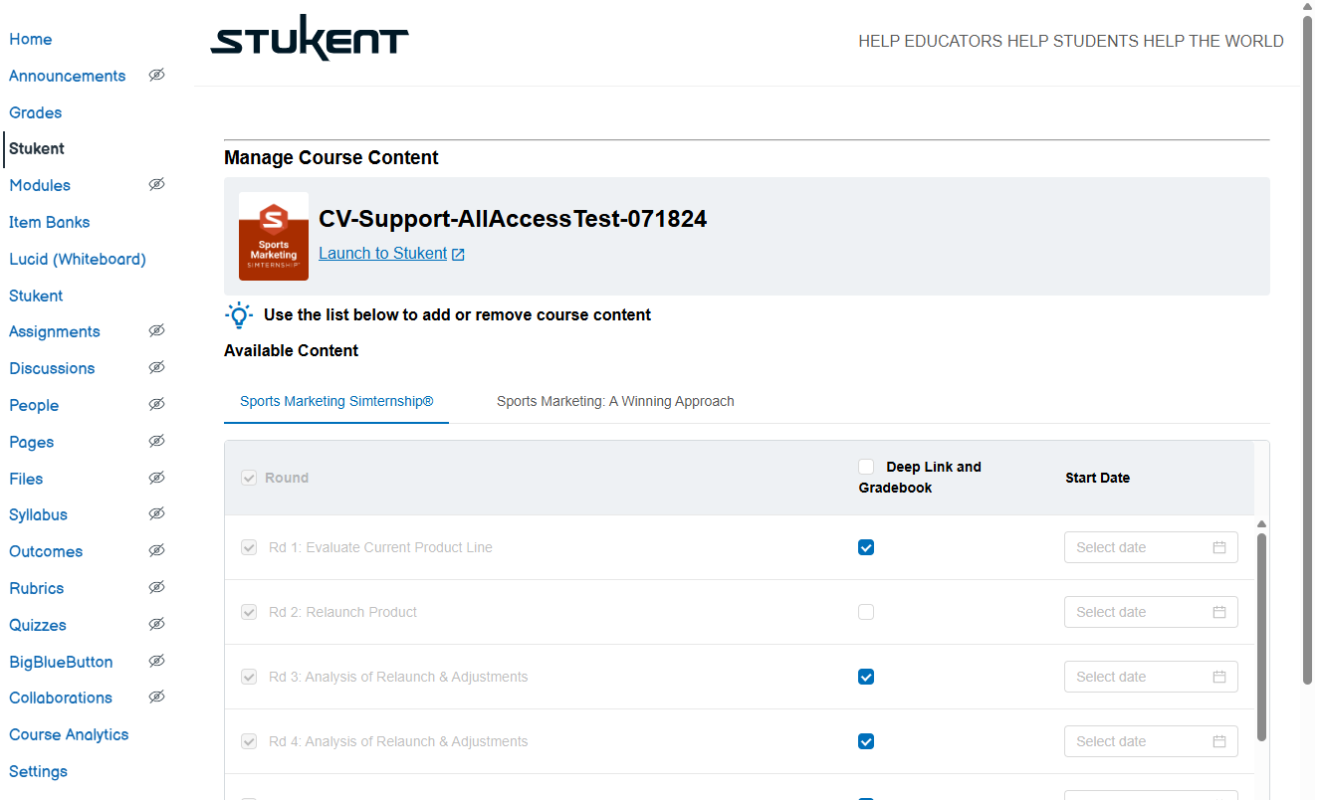Uncheck Deep Link for Rd 1: Evaluate Current Product Line
The height and width of the screenshot is (800, 1324).
click(x=866, y=547)
